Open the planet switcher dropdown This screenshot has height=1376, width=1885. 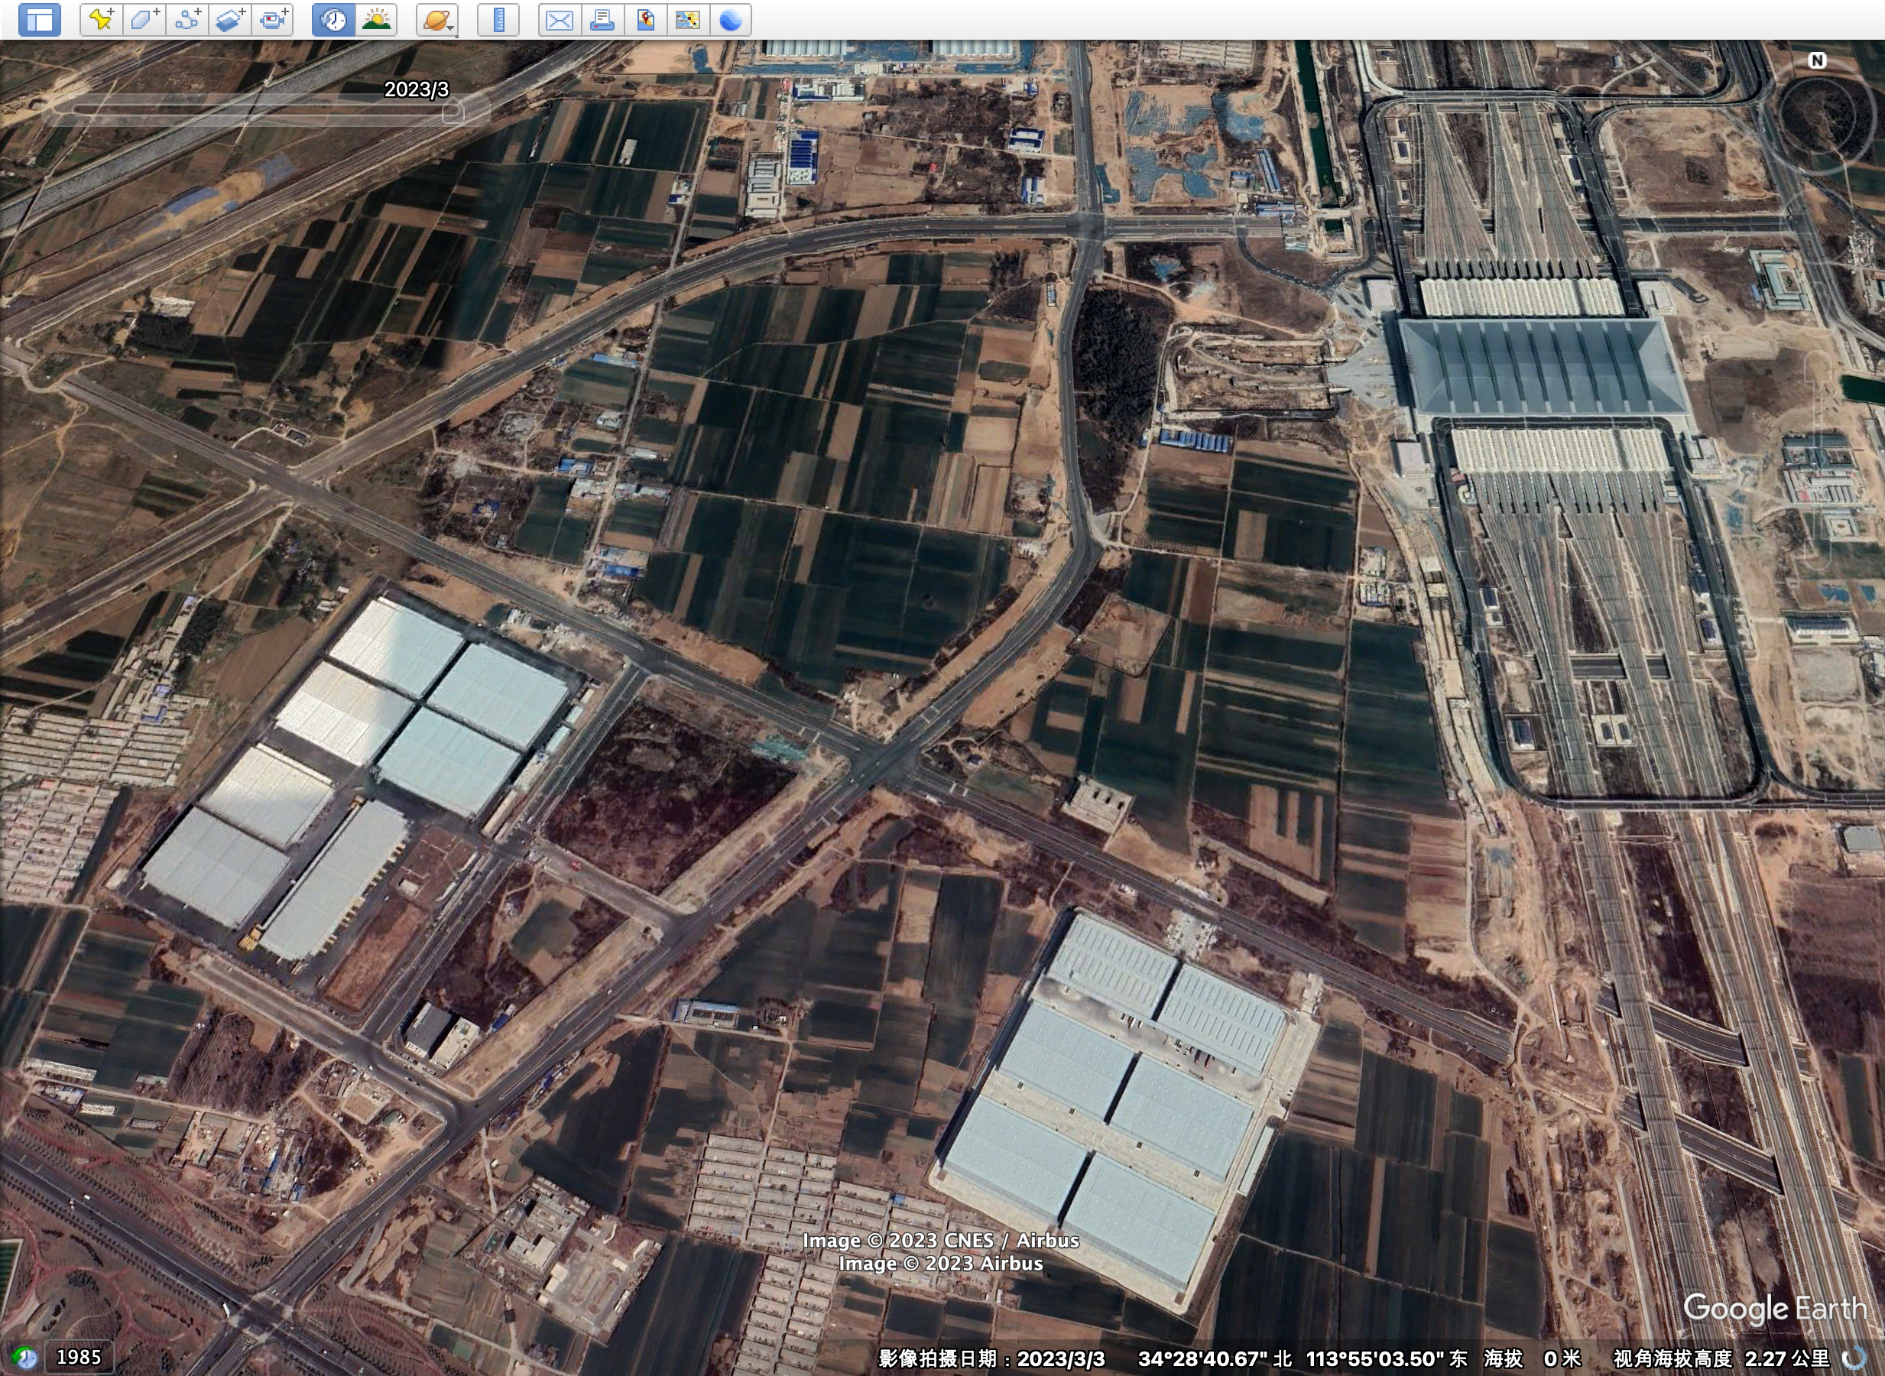point(436,19)
